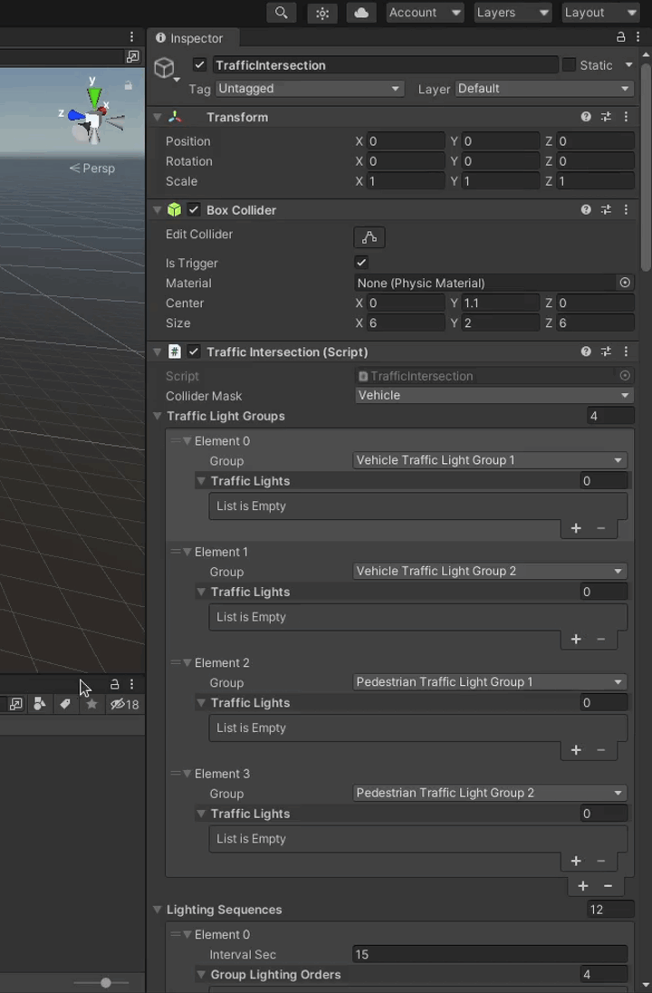Collapse the Traffic Light Groups foldout
Image resolution: width=652 pixels, height=993 pixels.
[x=158, y=417]
